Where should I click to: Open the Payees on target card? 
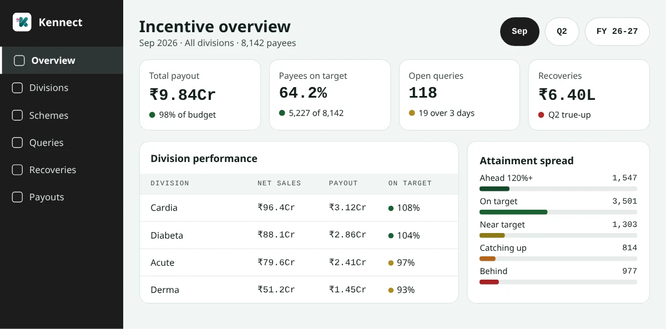tap(330, 95)
